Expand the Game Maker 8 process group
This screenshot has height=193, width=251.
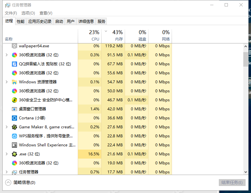[6, 127]
